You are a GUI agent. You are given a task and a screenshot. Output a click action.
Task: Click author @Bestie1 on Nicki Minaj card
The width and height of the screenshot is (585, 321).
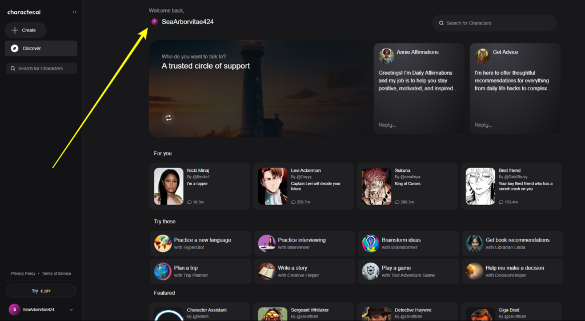(x=201, y=176)
